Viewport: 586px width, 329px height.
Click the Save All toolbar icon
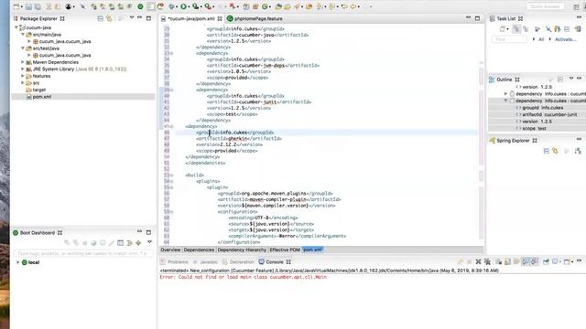point(38,6)
